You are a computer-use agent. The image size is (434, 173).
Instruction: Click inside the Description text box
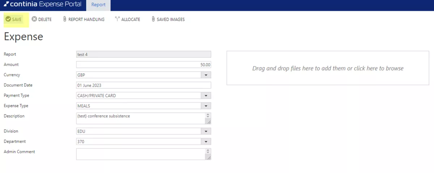140,118
